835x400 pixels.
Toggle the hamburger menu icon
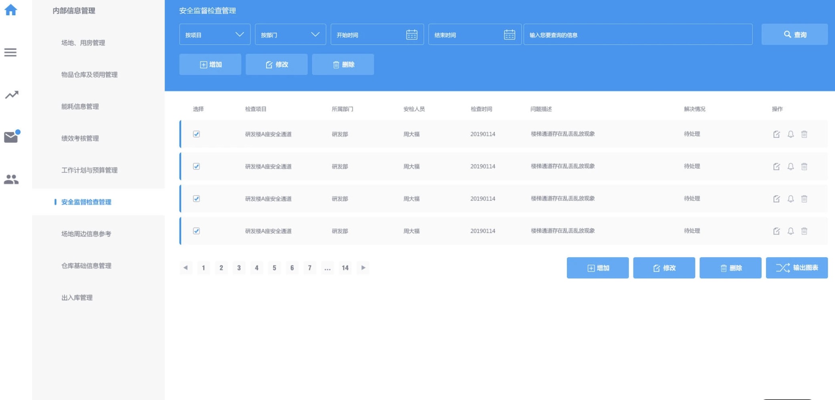10,53
